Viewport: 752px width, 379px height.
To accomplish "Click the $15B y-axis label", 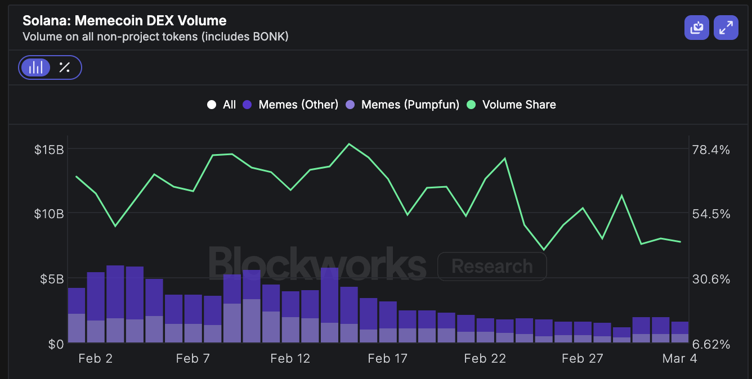I will pos(48,150).
